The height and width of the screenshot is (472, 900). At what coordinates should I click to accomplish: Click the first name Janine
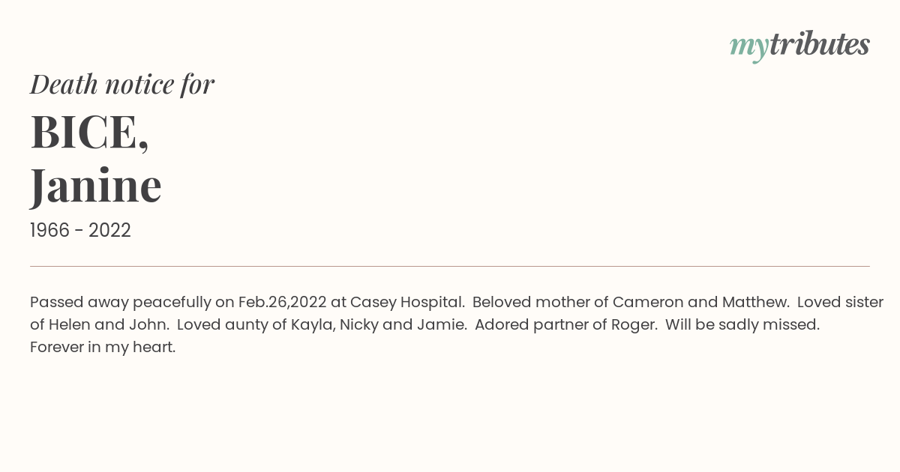tap(96, 186)
